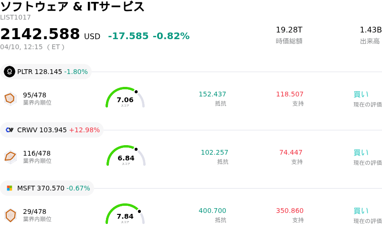Screen dimensions: 382x233
Task: Click the CoreWeave CRWV logo icon
Action: click(10, 130)
